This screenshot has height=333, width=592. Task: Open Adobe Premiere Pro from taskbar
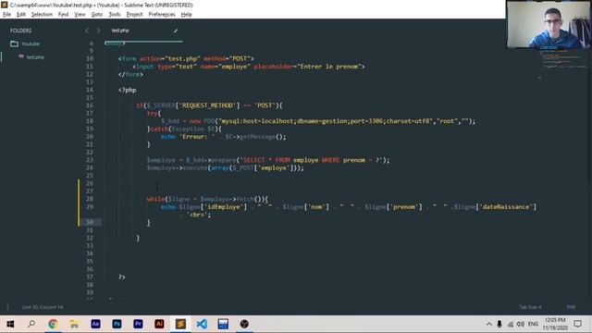tap(138, 324)
